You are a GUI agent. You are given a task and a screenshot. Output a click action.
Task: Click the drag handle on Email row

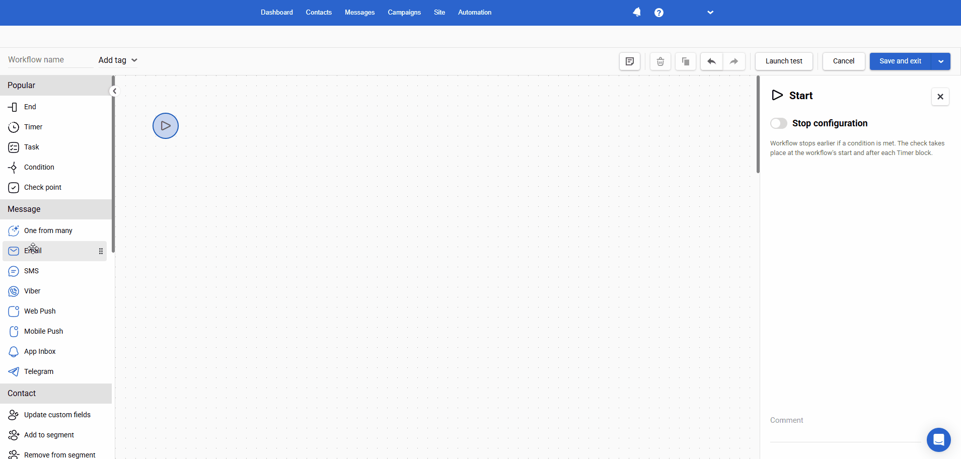(101, 251)
